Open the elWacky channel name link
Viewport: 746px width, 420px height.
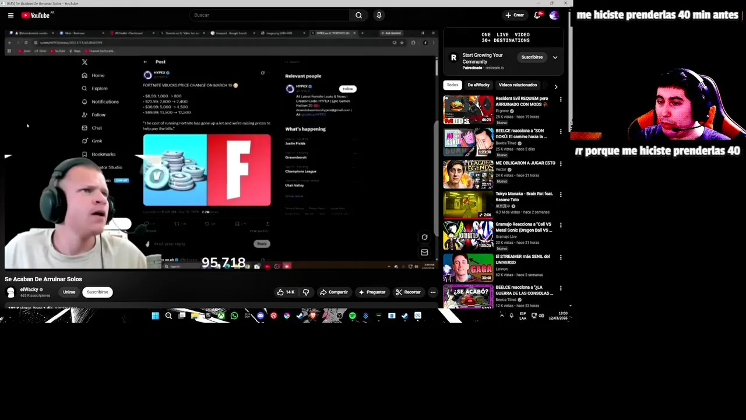29,289
